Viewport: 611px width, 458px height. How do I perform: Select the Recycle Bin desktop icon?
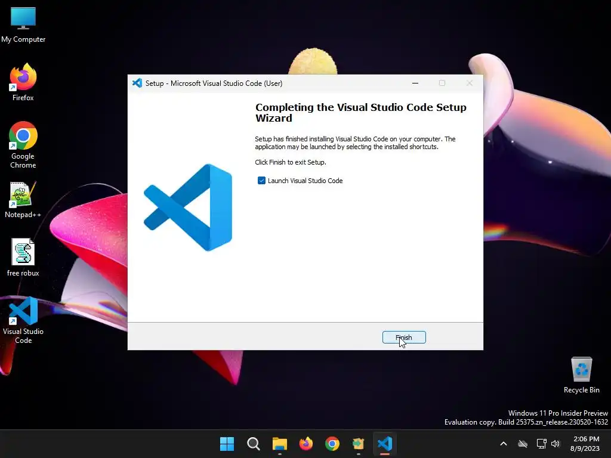pyautogui.click(x=581, y=375)
